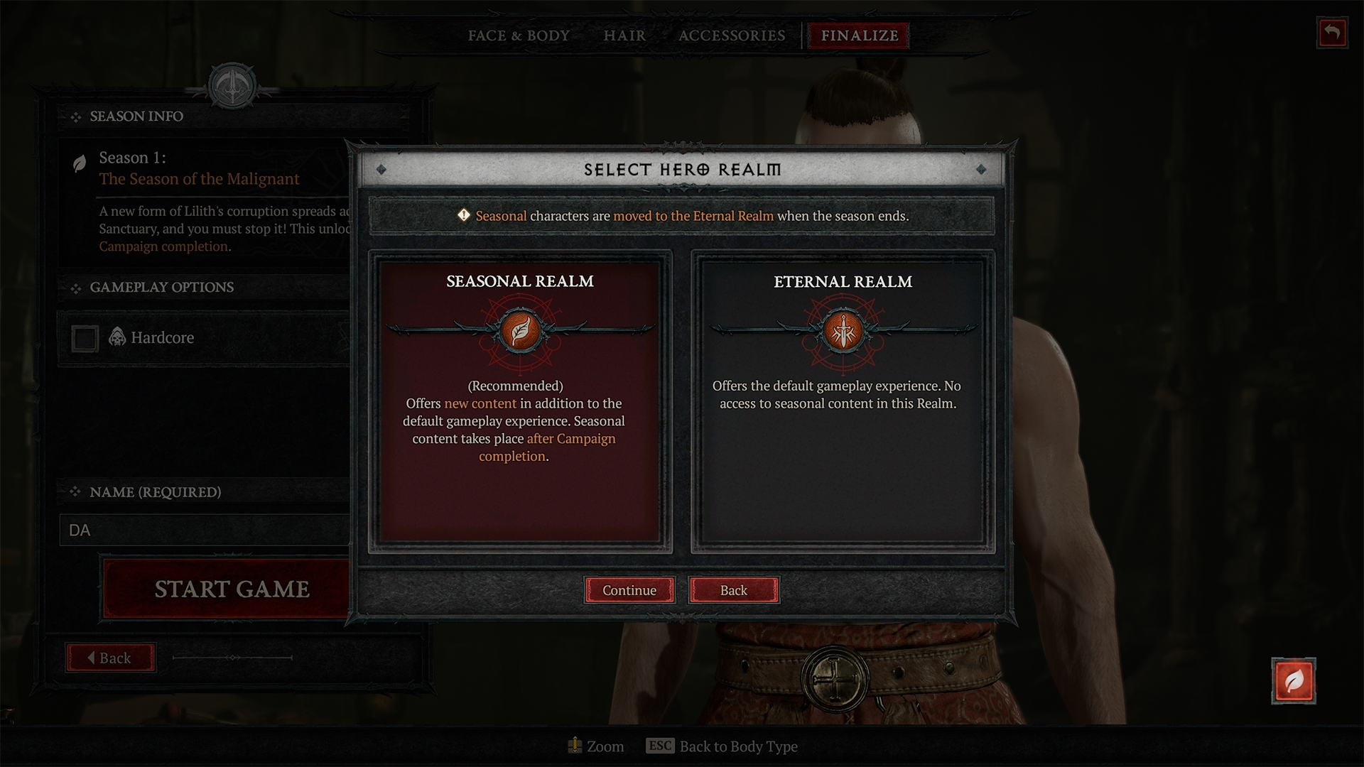Select the Eternal Realm option

click(841, 401)
